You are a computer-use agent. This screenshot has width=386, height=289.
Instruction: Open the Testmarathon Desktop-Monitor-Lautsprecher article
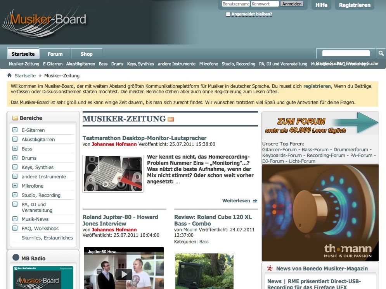144,138
